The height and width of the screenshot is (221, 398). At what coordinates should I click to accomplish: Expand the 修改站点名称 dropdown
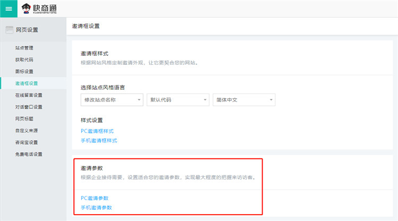click(111, 99)
